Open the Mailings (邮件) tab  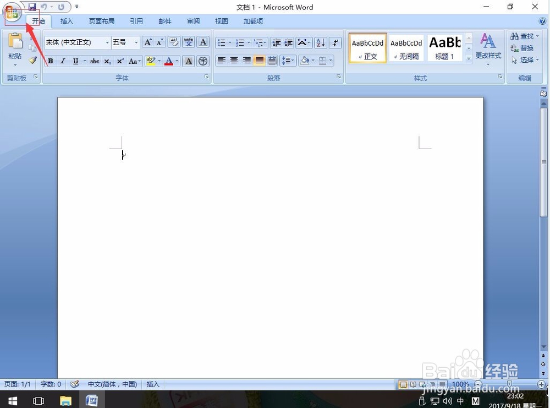point(165,21)
